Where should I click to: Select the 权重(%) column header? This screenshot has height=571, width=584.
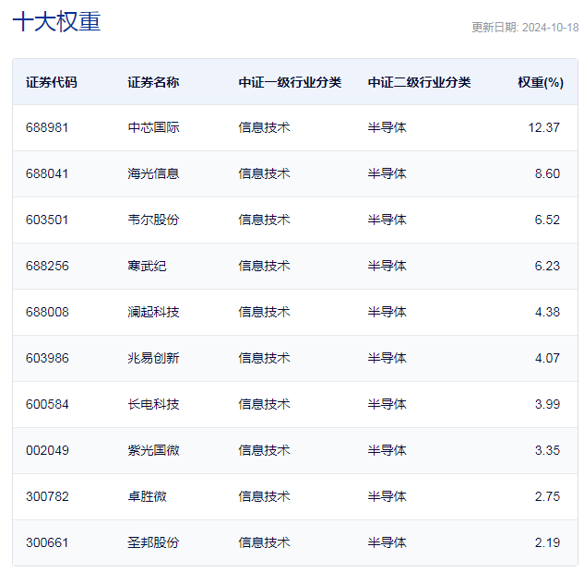coord(541,82)
